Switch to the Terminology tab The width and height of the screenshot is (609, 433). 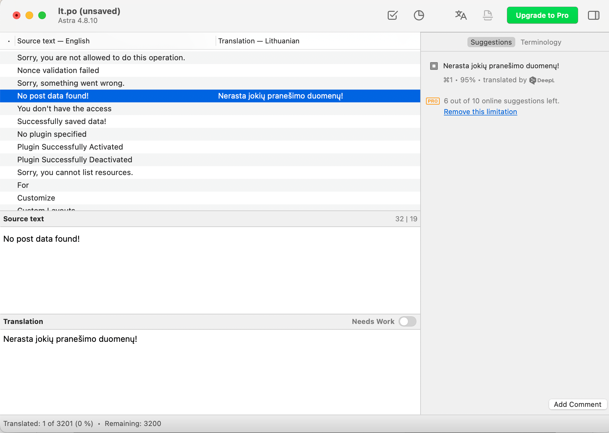[x=540, y=42]
